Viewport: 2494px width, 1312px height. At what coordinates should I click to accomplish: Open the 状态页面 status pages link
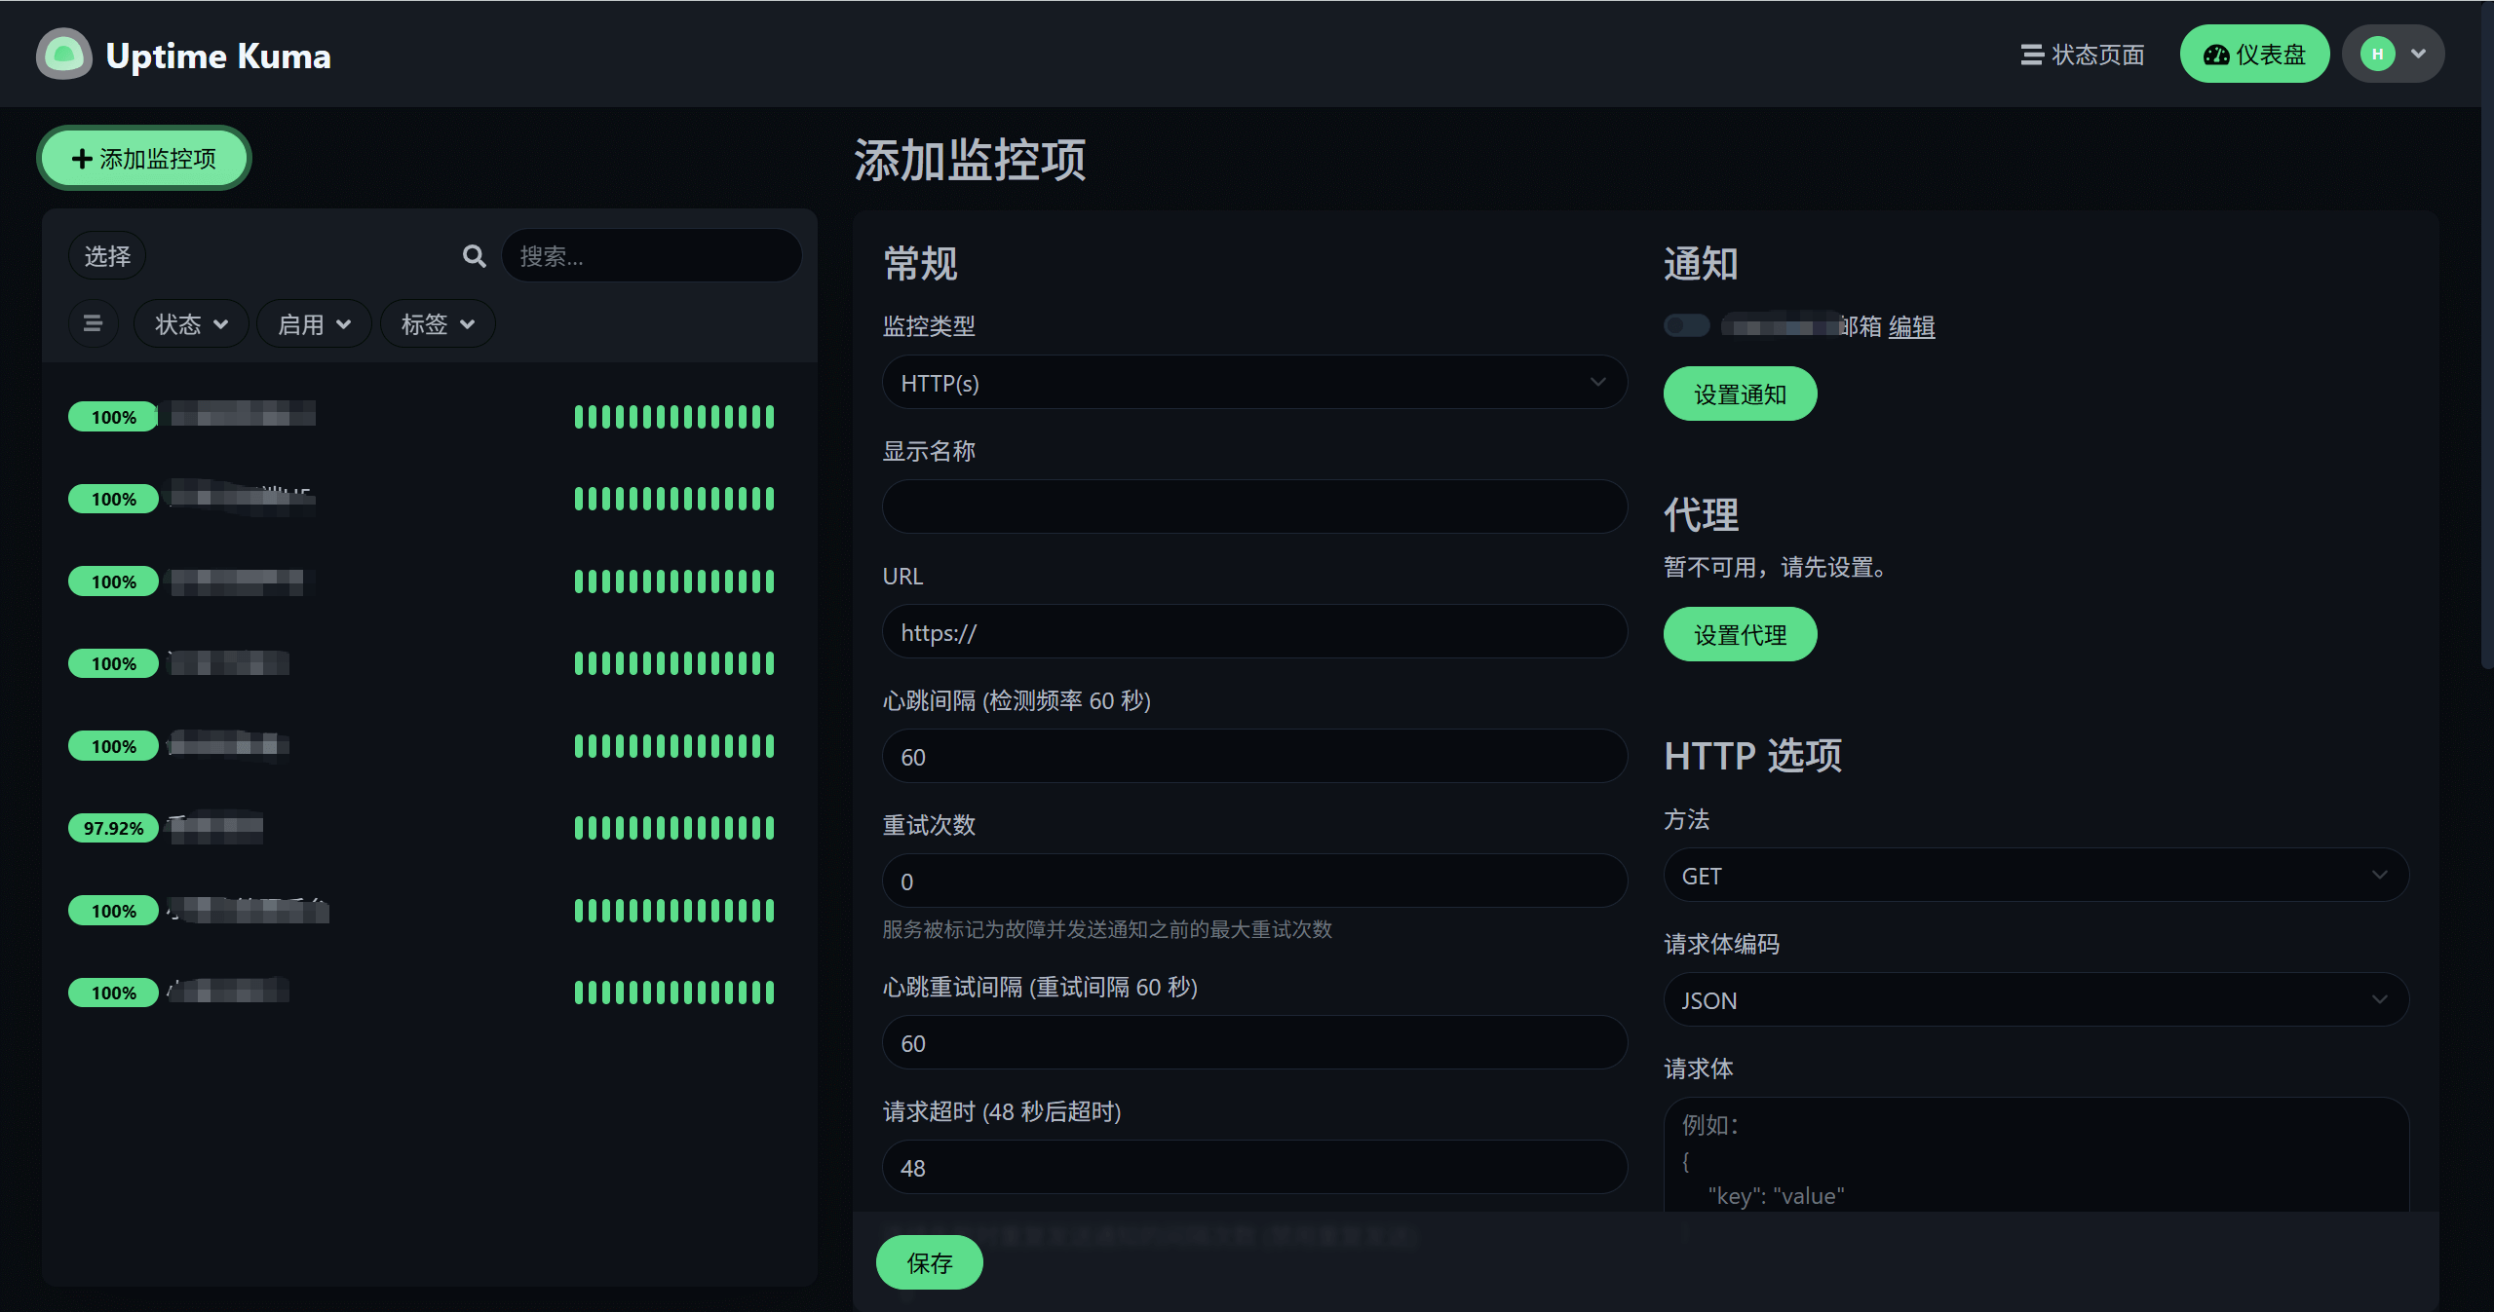(x=2083, y=55)
